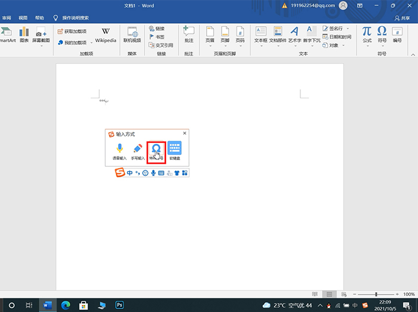Open 交叉引用 cross-reference
The width and height of the screenshot is (418, 312).
click(161, 45)
